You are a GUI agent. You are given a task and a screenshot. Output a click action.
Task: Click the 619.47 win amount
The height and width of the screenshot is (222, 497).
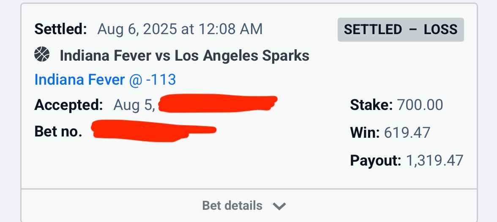[x=407, y=133]
